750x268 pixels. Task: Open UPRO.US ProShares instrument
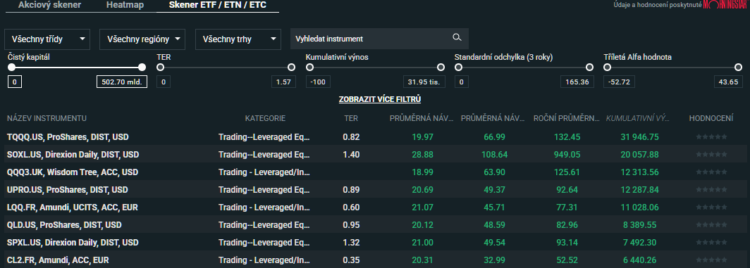click(x=68, y=190)
